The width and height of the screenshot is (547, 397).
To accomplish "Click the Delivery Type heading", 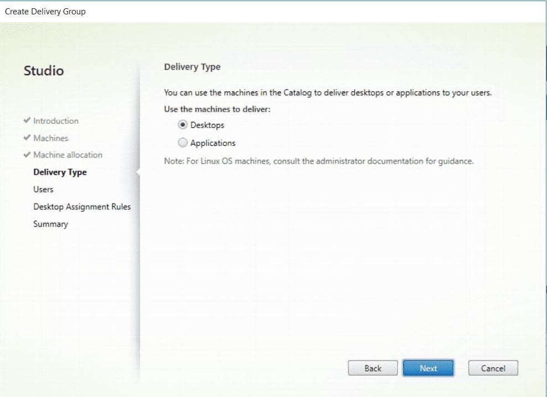I will click(192, 66).
